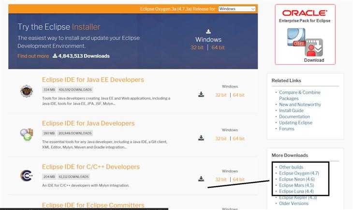This screenshot has width=353, height=210.
Task: Select 32 bit for C/C++ Developers
Action: click(x=221, y=180)
